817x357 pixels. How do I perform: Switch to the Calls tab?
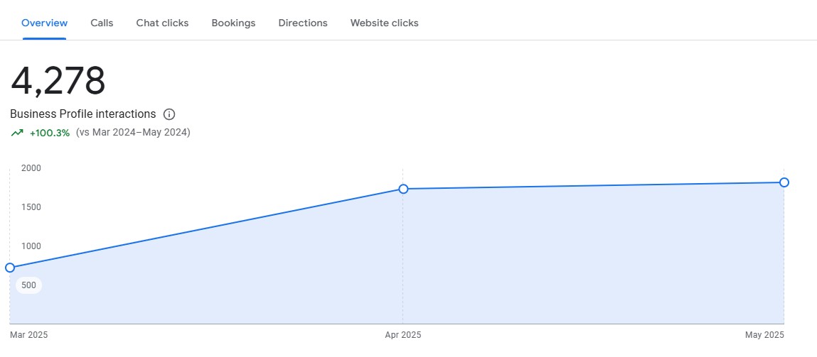point(102,23)
